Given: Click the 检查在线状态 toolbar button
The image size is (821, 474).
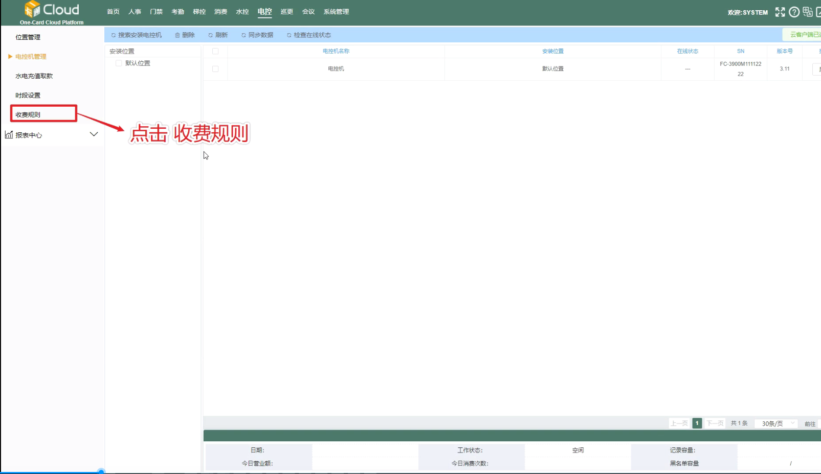Looking at the screenshot, I should (309, 35).
